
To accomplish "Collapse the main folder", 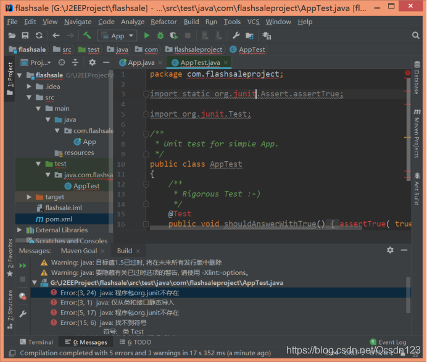I will [38, 109].
